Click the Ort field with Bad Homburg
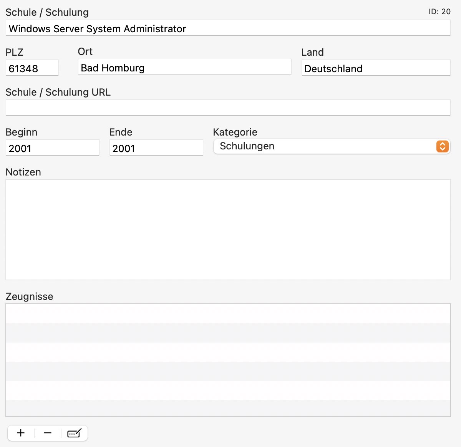This screenshot has width=461, height=447. 184,67
